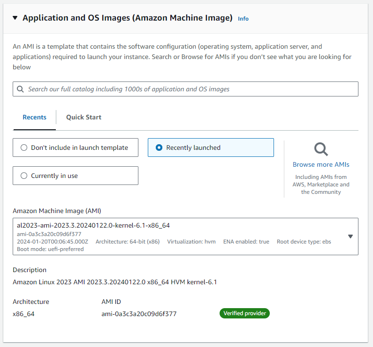The image size is (373, 347).
Task: Click the Verified provider badge
Action: click(x=244, y=313)
